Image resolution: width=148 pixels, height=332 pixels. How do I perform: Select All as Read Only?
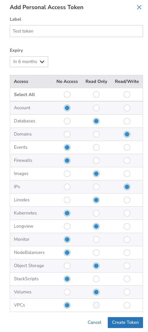coord(96,95)
